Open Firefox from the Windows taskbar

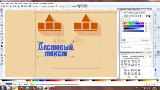tap(21, 88)
